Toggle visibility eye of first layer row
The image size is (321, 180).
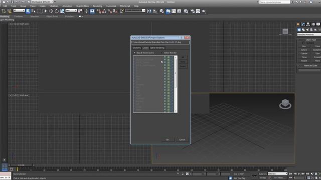coord(165,57)
